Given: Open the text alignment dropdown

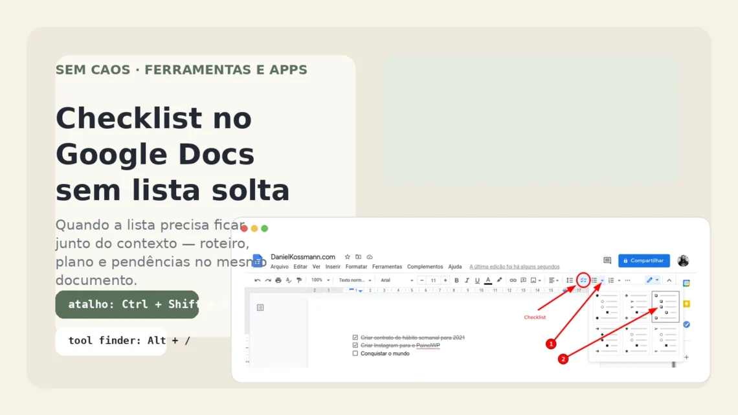Looking at the screenshot, I should pyautogui.click(x=553, y=280).
